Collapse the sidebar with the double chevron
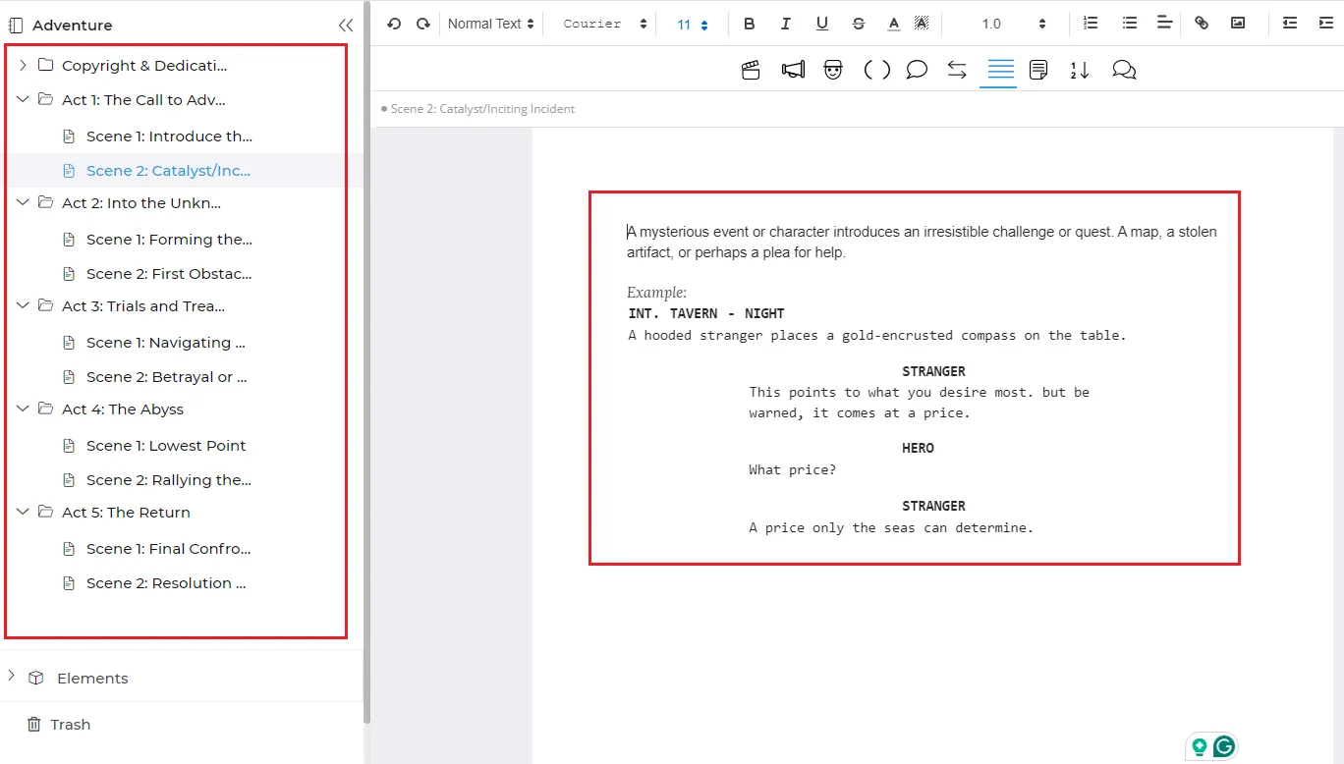Viewport: 1344px width, 764px height. (x=346, y=26)
